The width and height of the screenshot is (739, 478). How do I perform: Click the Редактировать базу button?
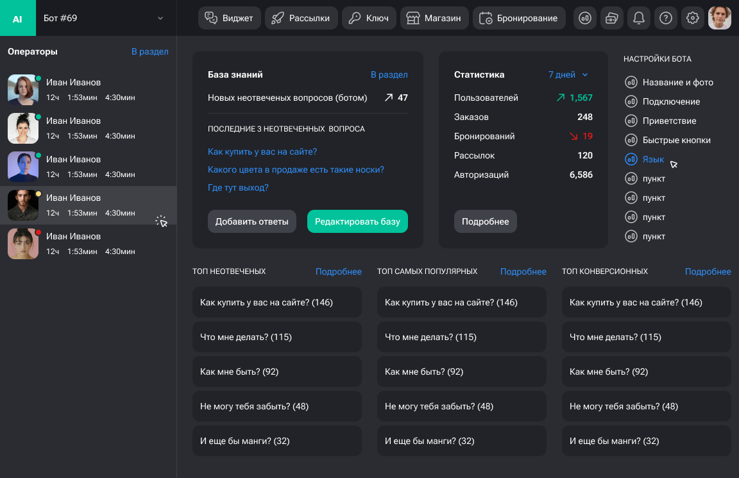(358, 221)
